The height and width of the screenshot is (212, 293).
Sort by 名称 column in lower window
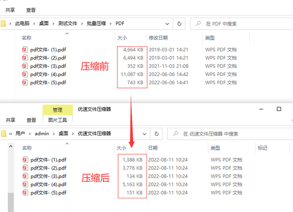click(27, 148)
